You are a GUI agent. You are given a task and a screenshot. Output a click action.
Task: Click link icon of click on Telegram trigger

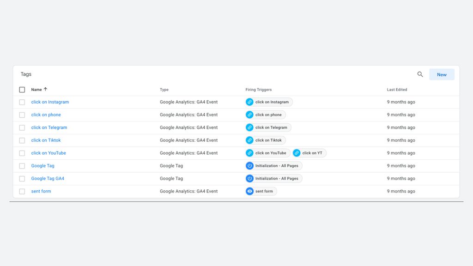[x=249, y=127]
